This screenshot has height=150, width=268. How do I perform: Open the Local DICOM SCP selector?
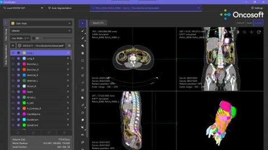[x=23, y=8]
